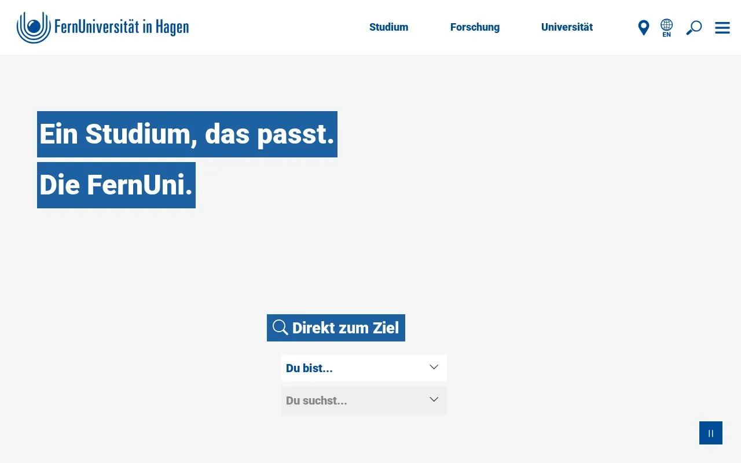Image resolution: width=741 pixels, height=463 pixels.
Task: Expand the 'Du bist...' dropdown
Action: pyautogui.click(x=364, y=368)
